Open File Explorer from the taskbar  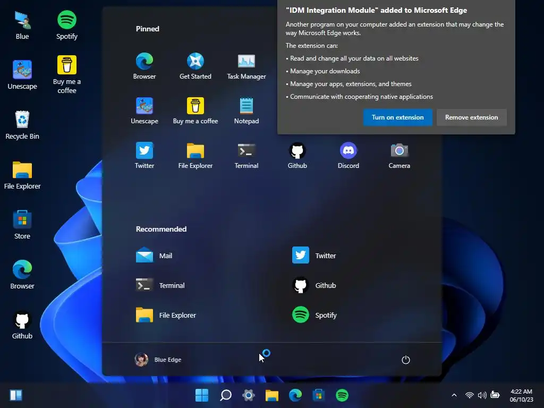pos(272,395)
